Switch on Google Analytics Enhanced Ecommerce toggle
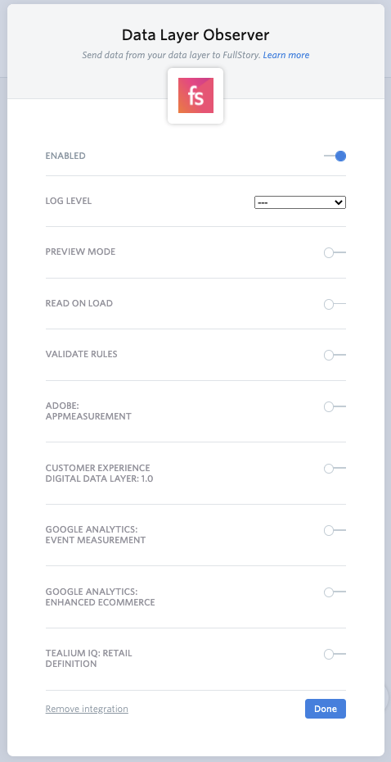The height and width of the screenshot is (762, 391). pyautogui.click(x=335, y=592)
